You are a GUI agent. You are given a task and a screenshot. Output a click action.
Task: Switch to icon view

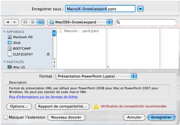tap(25, 22)
